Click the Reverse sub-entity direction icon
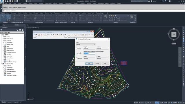The width and height of the screenshot is (185, 104). [x=71, y=35]
